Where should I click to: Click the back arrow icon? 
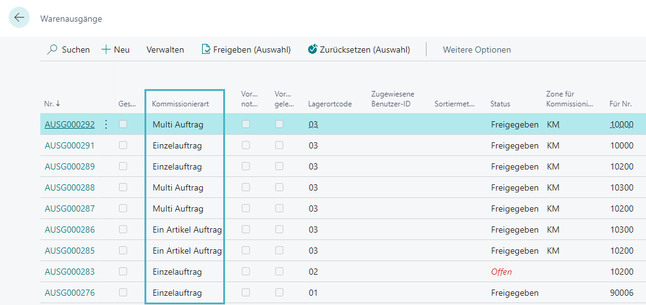19,18
